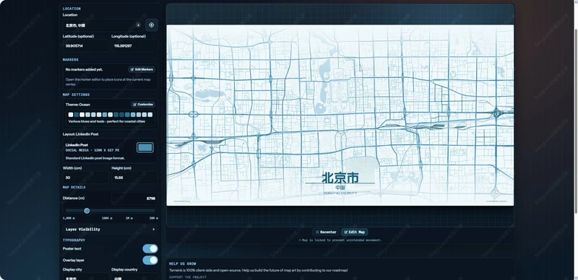Click the 'Various blues and teals' theme description
The width and height of the screenshot is (578, 280).
tap(106, 121)
